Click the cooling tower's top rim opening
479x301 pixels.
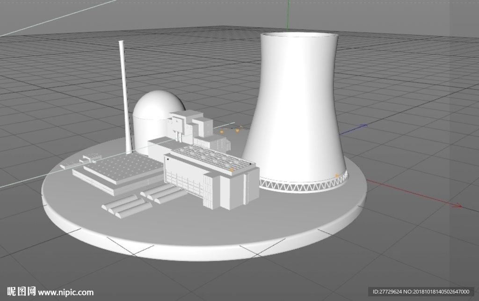[x=299, y=35]
